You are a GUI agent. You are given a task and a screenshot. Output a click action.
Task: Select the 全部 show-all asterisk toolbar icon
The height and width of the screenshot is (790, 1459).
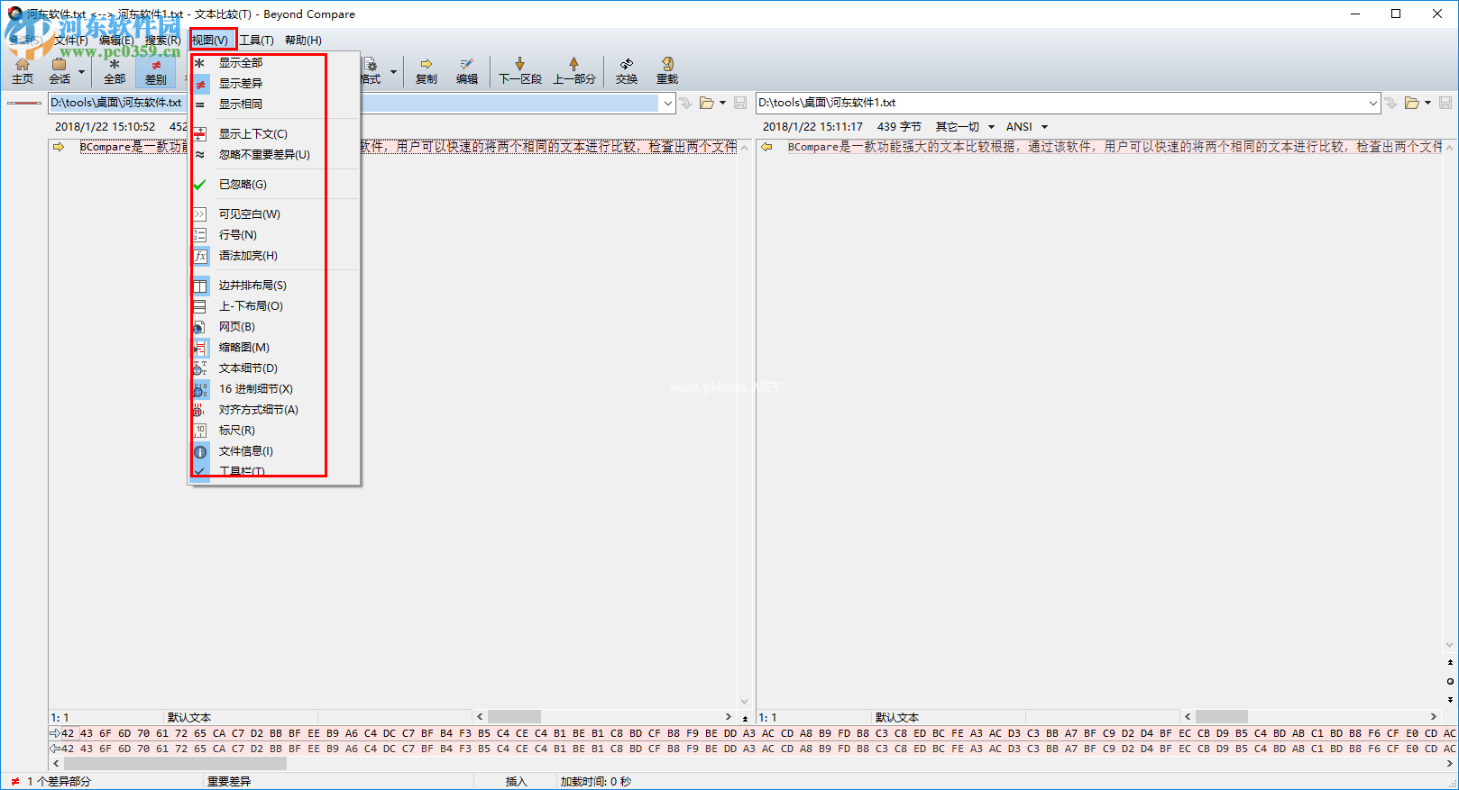[115, 71]
